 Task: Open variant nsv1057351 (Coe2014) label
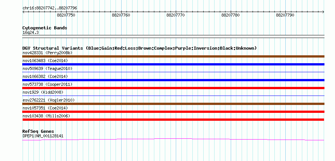tap(45, 108)
